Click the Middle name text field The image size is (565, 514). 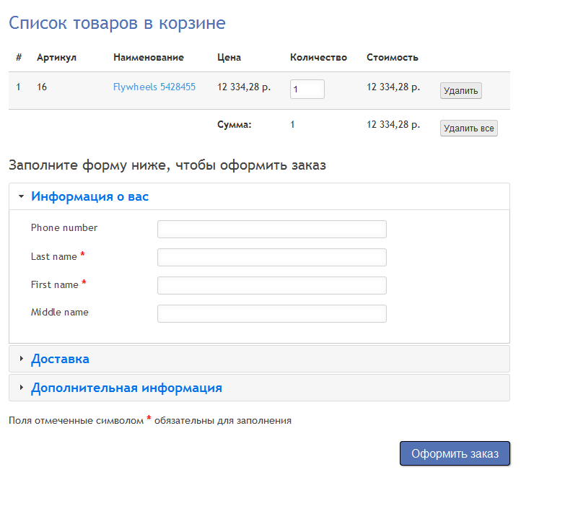[271, 313]
